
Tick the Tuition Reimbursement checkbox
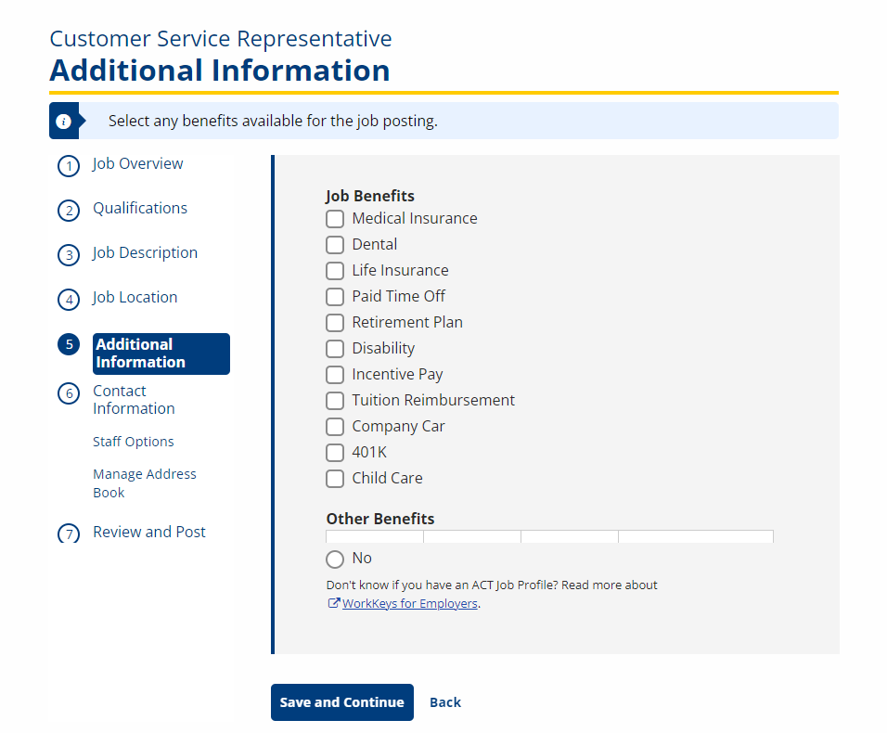[335, 401]
